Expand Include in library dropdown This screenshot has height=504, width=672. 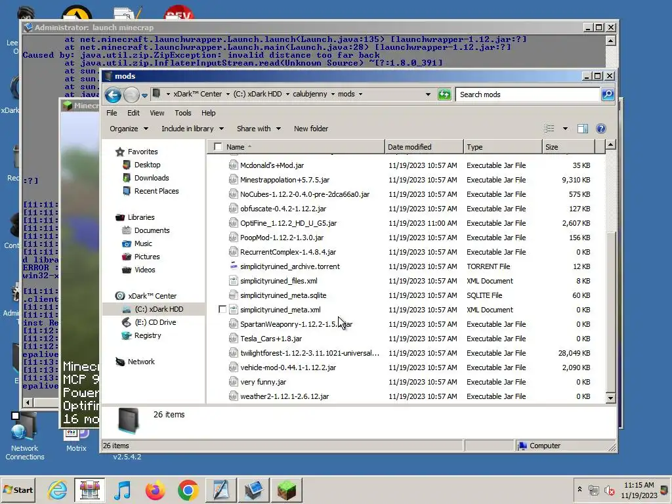coord(192,129)
